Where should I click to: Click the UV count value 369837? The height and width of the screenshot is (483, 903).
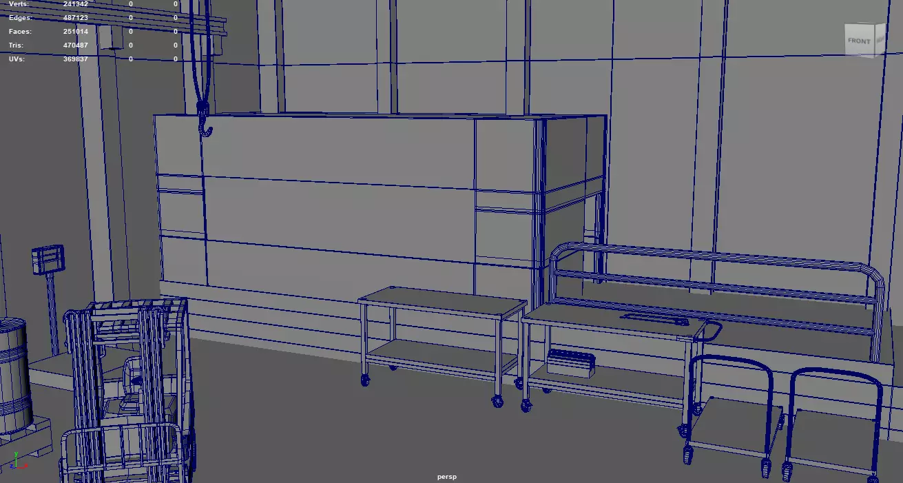pos(75,59)
